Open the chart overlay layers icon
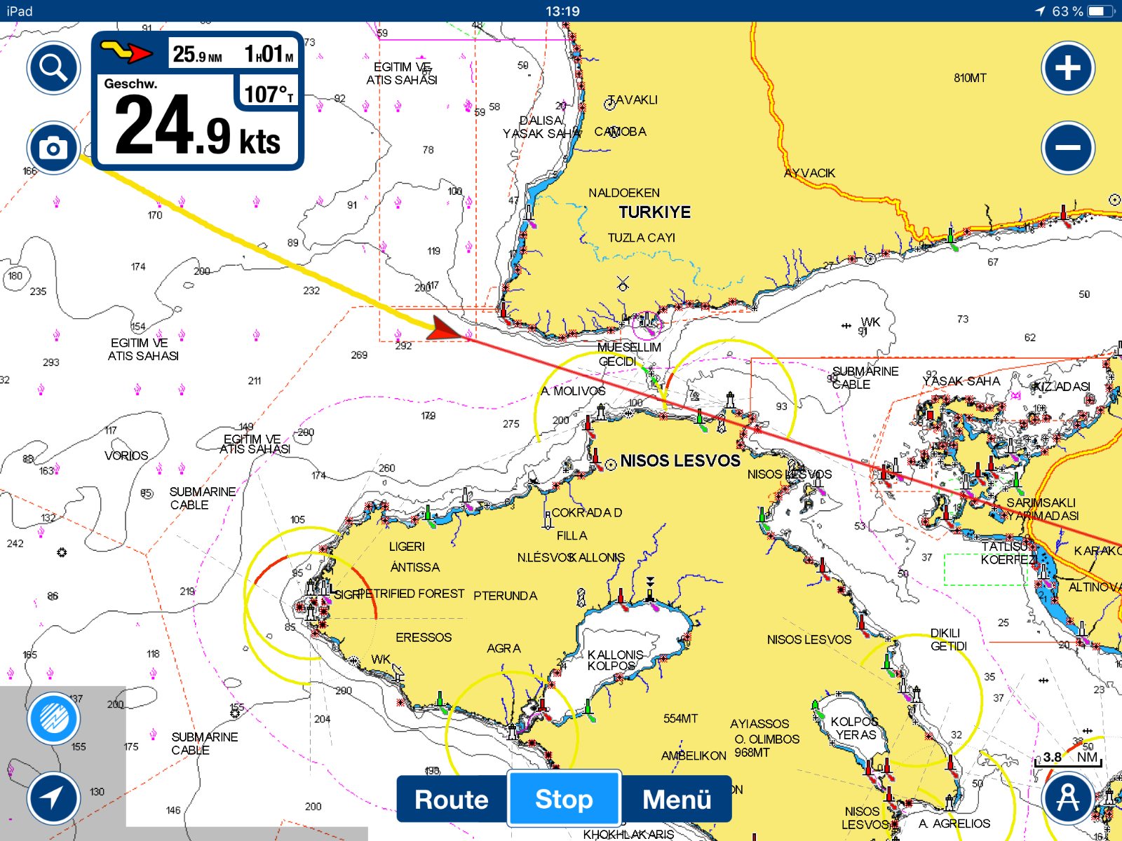 [x=54, y=718]
